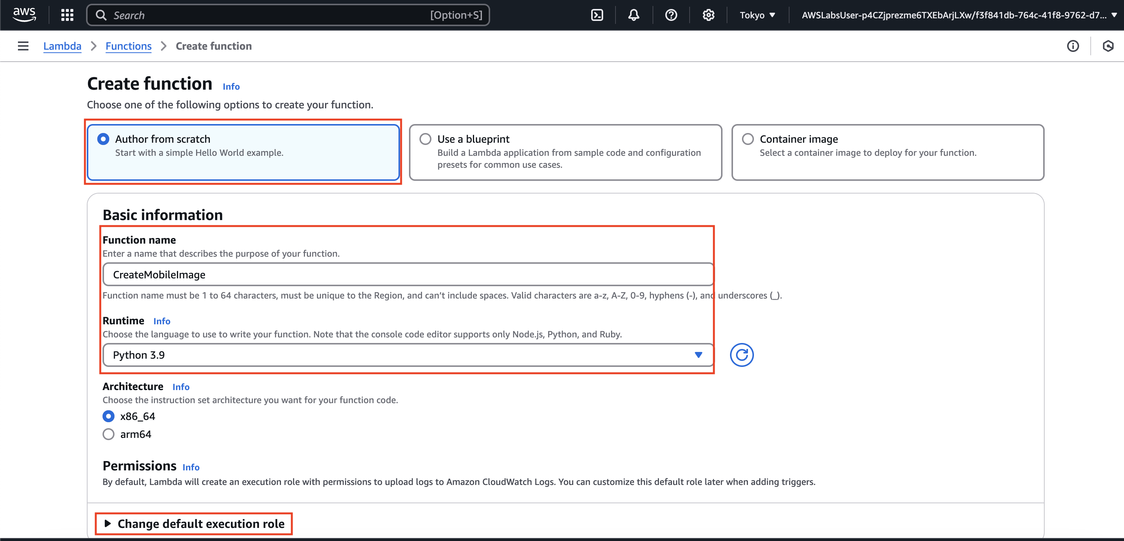1124x541 pixels.
Task: Choose arm64 architecture
Action: pyautogui.click(x=109, y=434)
